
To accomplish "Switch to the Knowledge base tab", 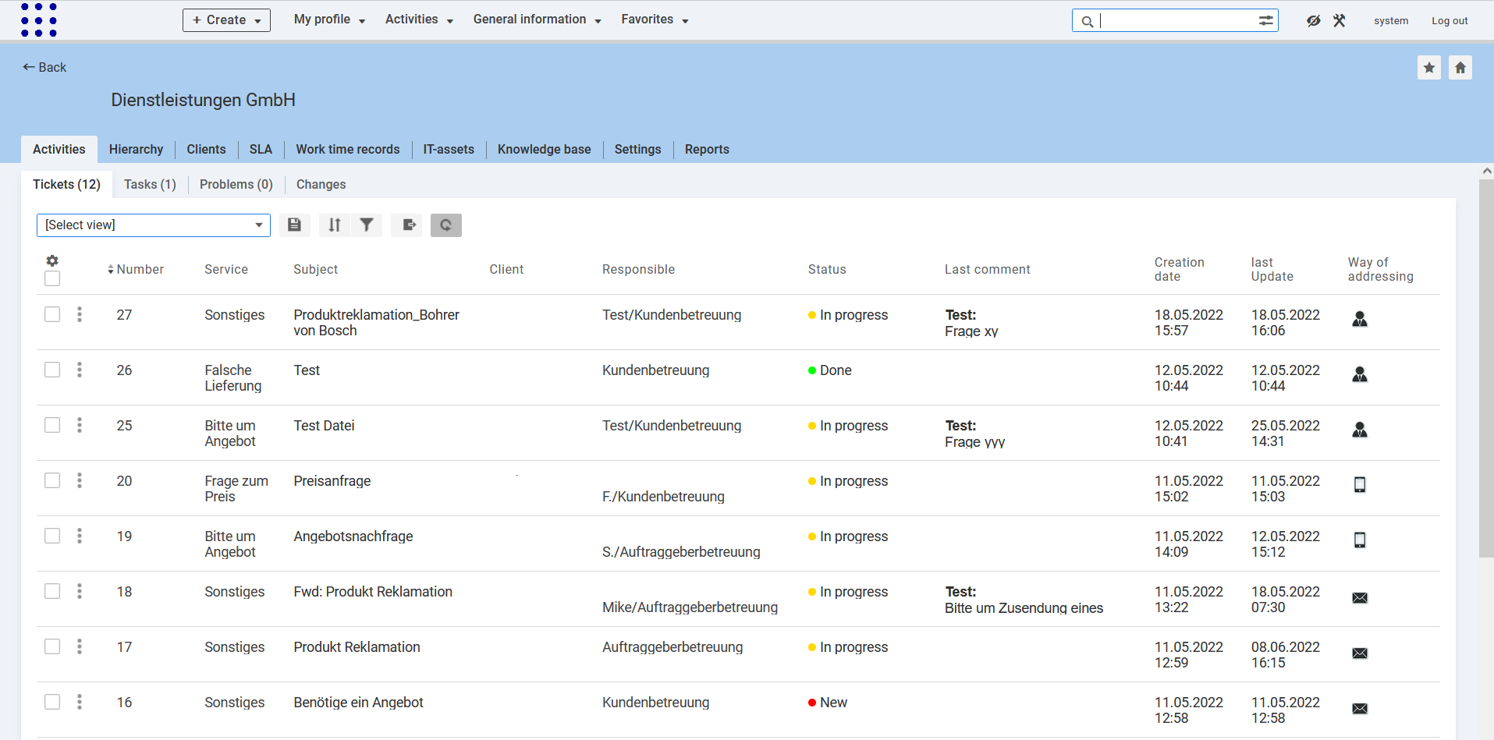I will click(x=544, y=149).
